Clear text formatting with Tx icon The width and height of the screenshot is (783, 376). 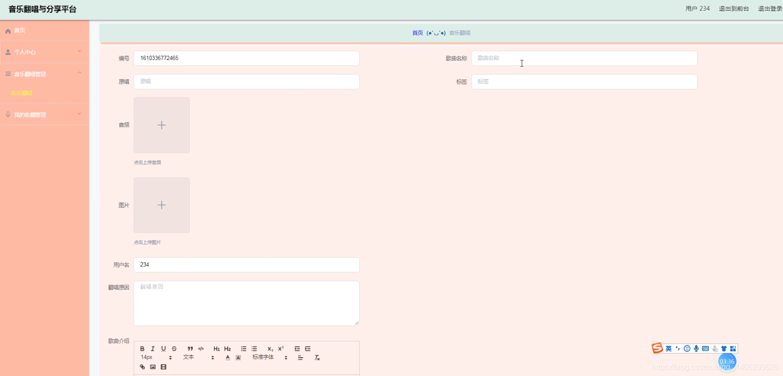click(x=317, y=358)
